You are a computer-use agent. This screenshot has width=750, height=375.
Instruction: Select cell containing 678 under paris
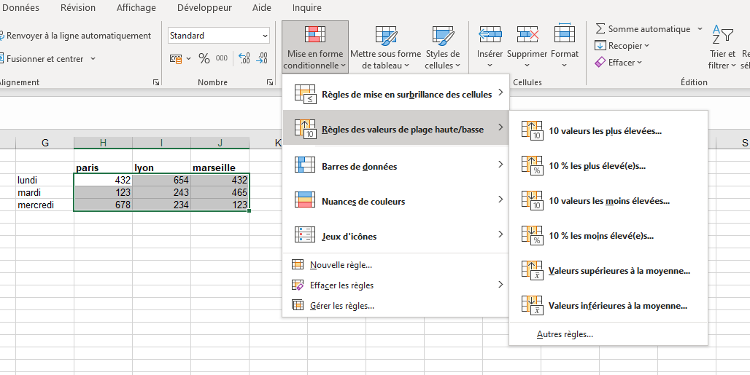(x=103, y=205)
